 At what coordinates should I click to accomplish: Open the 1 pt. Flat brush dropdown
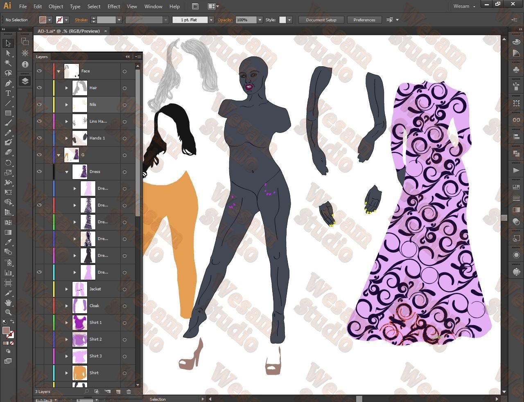pos(211,20)
